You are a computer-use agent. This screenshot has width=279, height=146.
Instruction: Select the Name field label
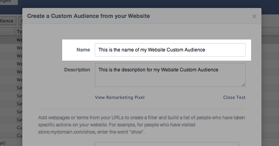83,50
